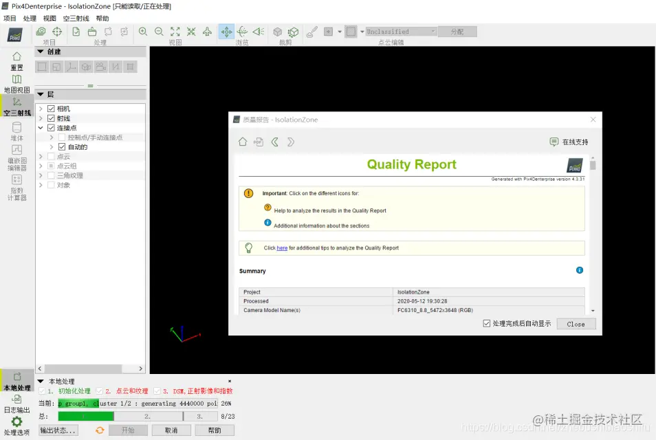Image resolution: width=656 pixels, height=440 pixels.
Task: Toggle the 对象 layer checkbox
Action: click(x=51, y=185)
